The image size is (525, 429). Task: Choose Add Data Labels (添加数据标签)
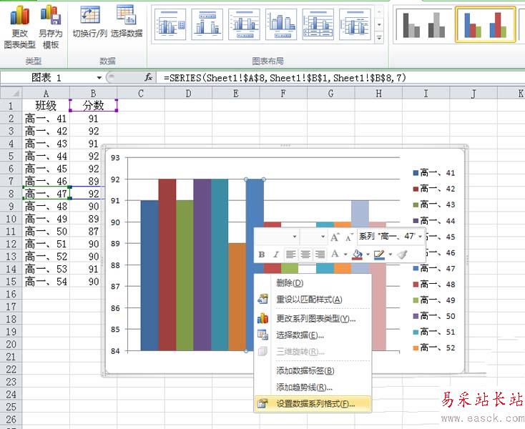coord(313,371)
